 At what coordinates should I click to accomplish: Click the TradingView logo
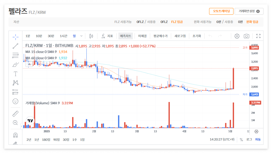pyautogui.click(x=30, y=121)
